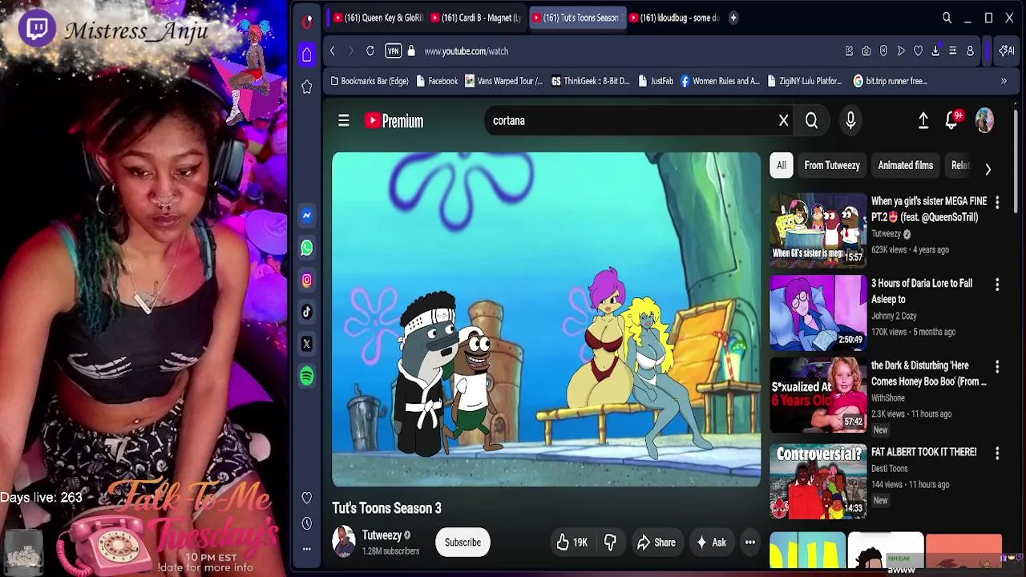Open Instagram in the Opera sidebar
Viewport: 1026px width, 577px height.
pyautogui.click(x=307, y=280)
